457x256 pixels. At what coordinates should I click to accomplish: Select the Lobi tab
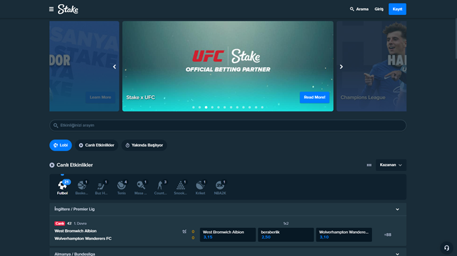coord(61,145)
